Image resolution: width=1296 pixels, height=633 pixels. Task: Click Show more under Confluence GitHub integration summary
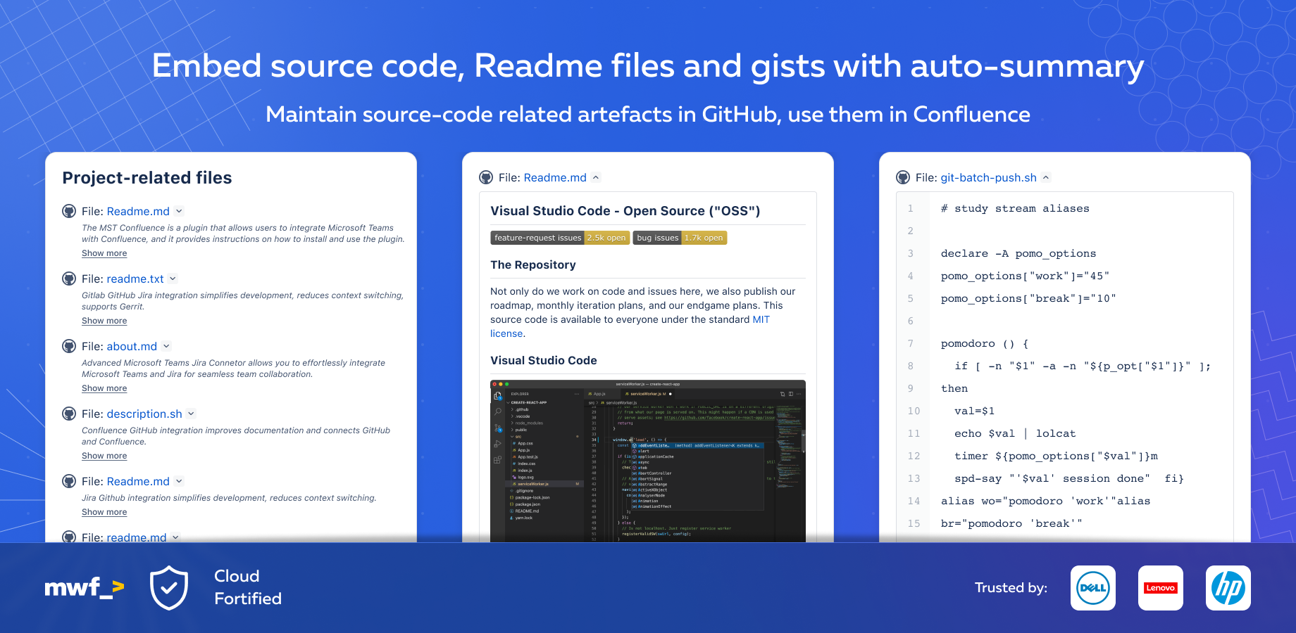(x=104, y=456)
